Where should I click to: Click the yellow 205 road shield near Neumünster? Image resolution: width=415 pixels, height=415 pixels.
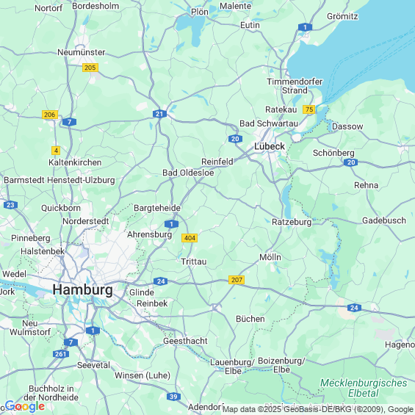90,68
